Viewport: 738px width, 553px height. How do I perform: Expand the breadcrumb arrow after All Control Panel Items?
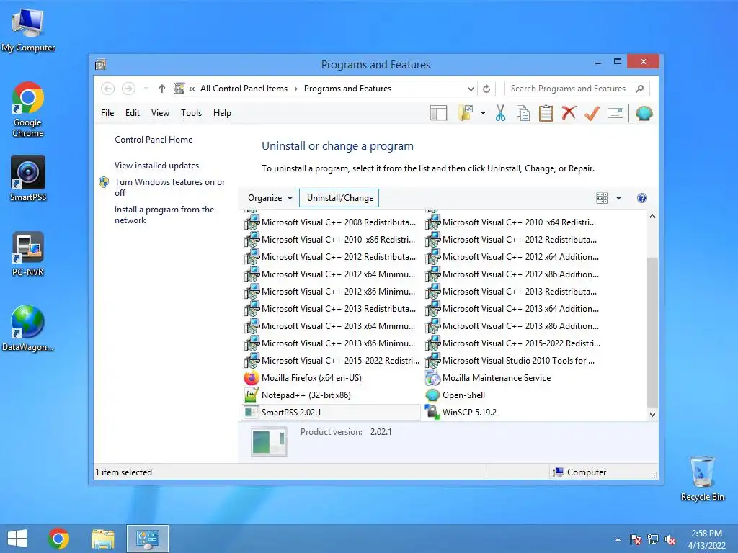coord(296,89)
